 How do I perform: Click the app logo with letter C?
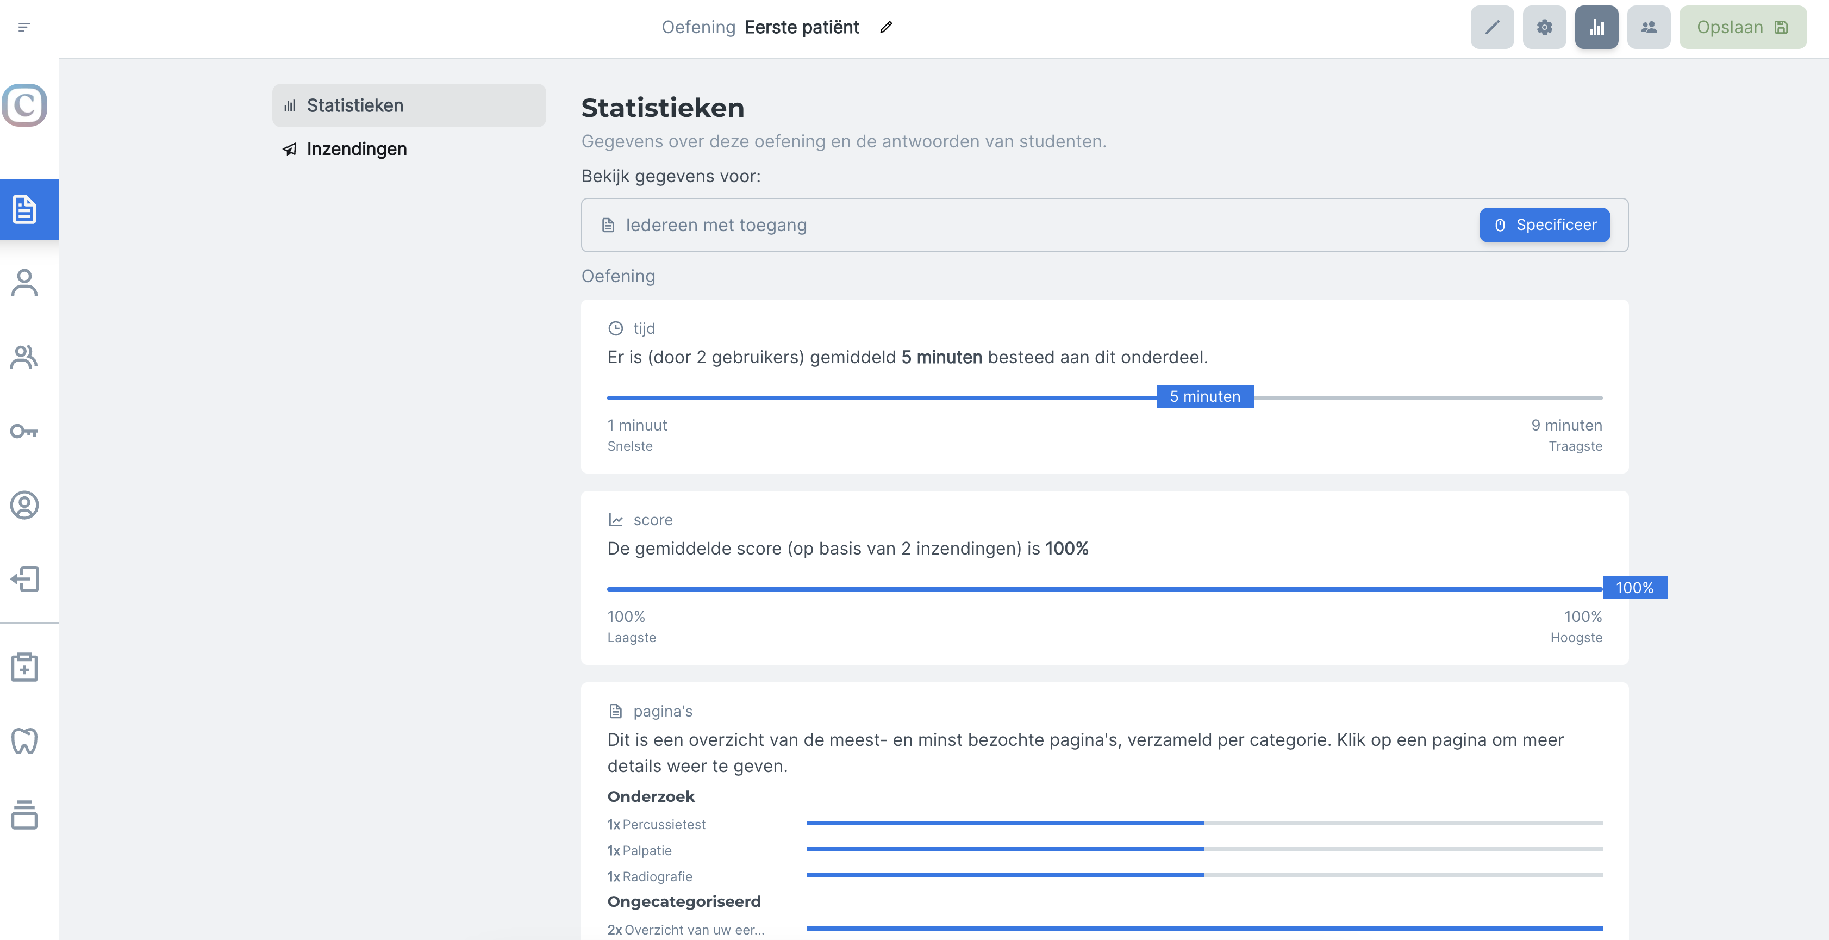coord(24,105)
